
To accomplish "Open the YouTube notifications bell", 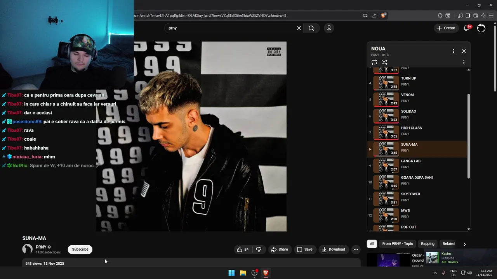I will (466, 28).
